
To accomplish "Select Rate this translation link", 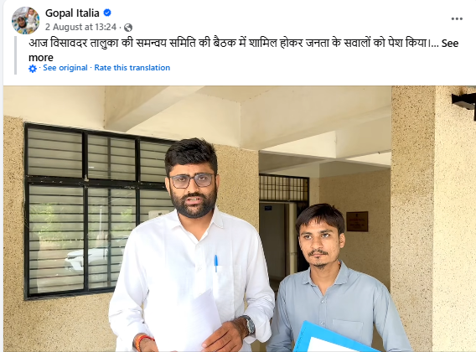I will [132, 68].
